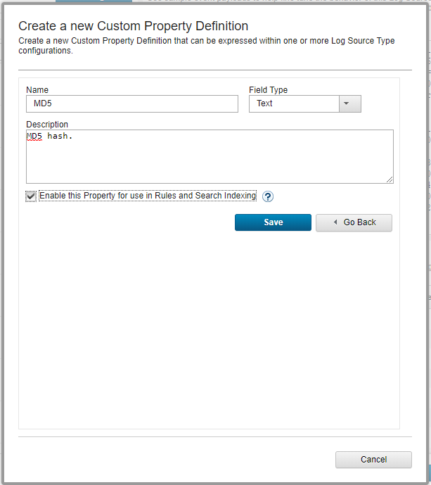The height and width of the screenshot is (485, 431).
Task: Click the 'Enable this Property for use in Rules' label
Action: (148, 196)
